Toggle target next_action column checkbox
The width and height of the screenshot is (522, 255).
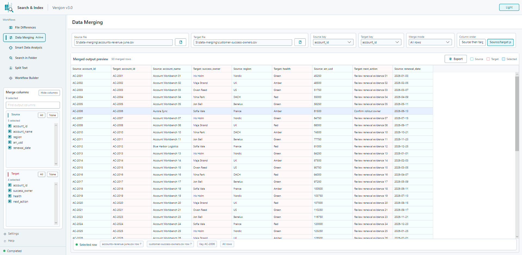coord(10,201)
